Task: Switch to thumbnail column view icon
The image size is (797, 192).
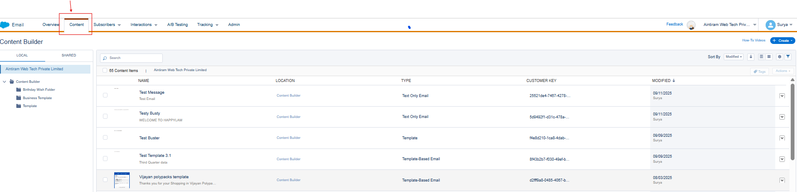Action: point(769,57)
